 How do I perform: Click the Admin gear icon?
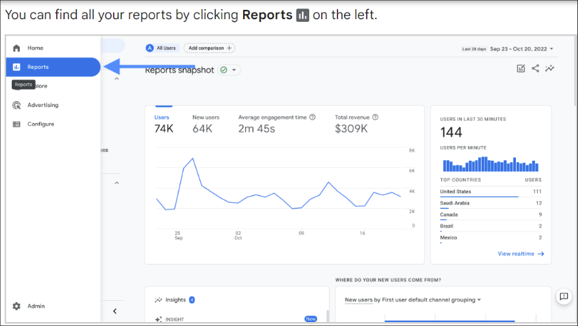pyautogui.click(x=17, y=306)
